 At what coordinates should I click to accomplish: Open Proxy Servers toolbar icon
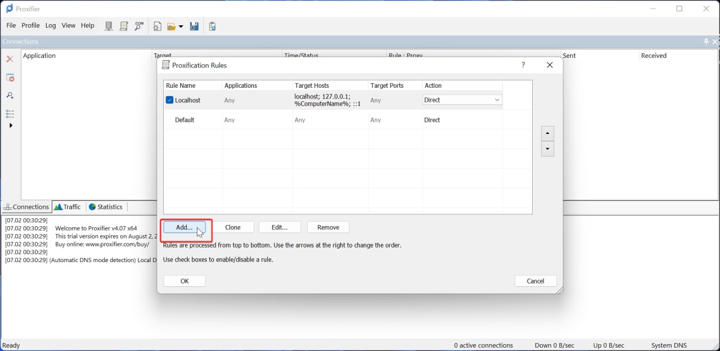[109, 26]
